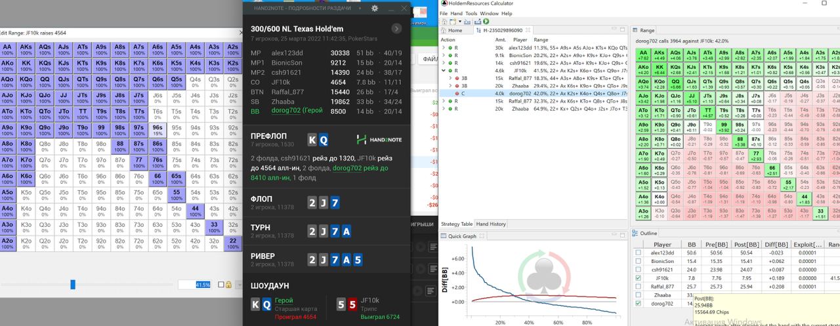Expand BionicSon raise node in tree

tap(444, 55)
